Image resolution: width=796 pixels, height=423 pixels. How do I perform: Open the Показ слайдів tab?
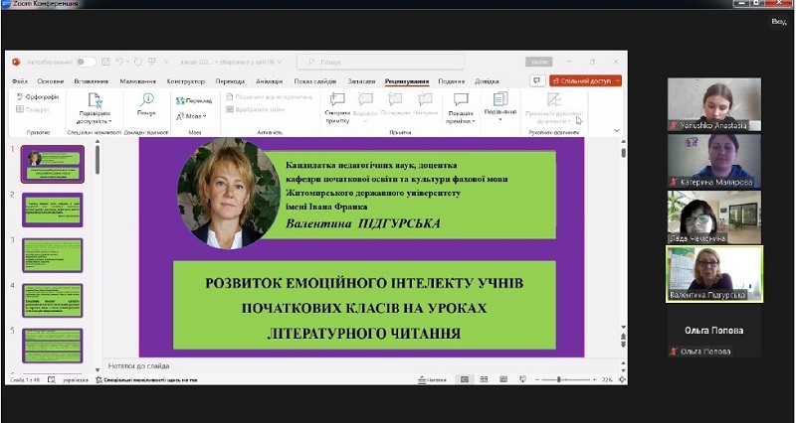coord(314,81)
